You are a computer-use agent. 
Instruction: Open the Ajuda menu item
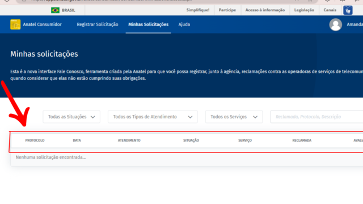click(184, 24)
